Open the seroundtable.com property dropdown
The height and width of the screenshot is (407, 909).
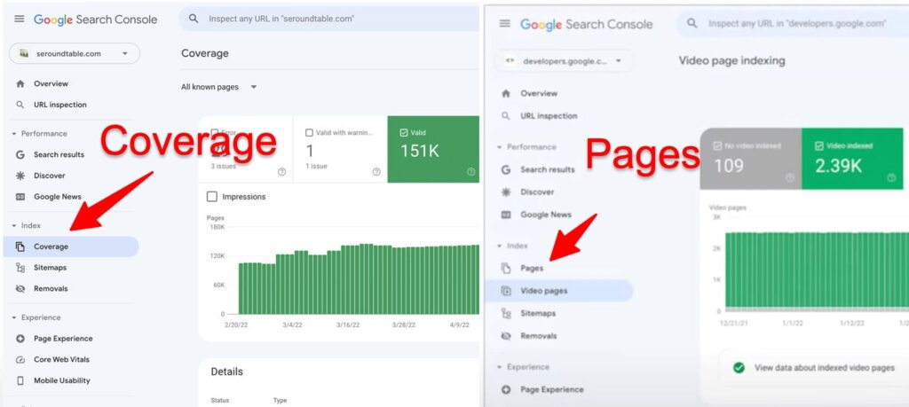(75, 53)
